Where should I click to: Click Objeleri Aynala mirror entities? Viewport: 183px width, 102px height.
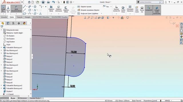(84, 7)
